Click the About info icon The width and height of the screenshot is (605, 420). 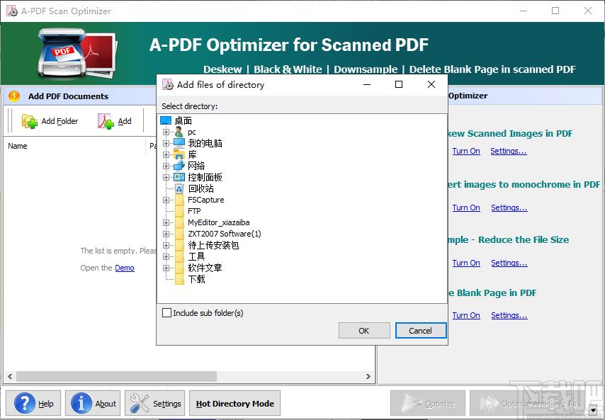(x=81, y=403)
